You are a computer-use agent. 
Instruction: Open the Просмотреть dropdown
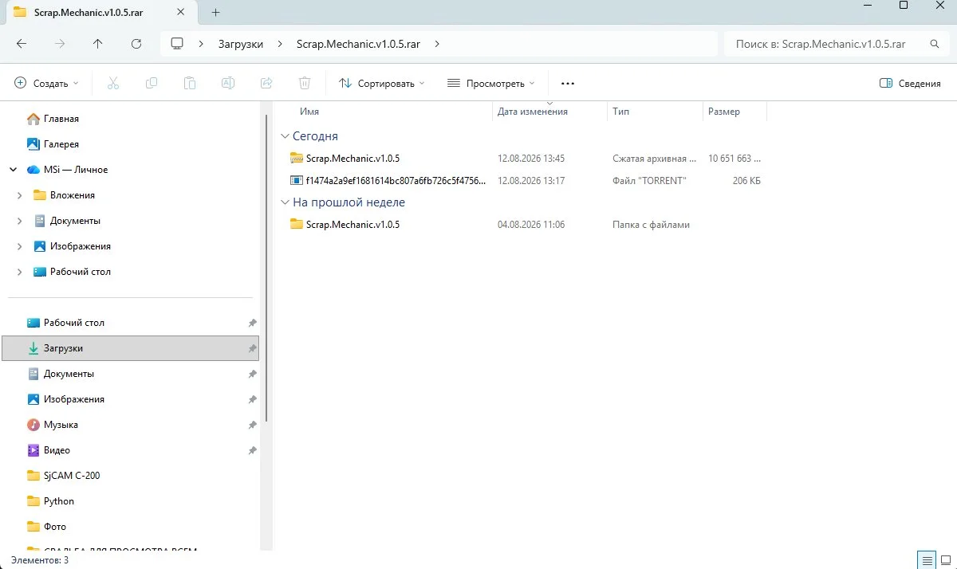pos(490,83)
